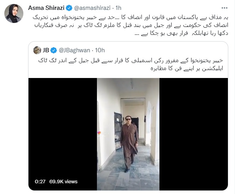The height and width of the screenshot is (194, 235).
Task: Visit the @asmashirazi handle
Action: point(92,8)
